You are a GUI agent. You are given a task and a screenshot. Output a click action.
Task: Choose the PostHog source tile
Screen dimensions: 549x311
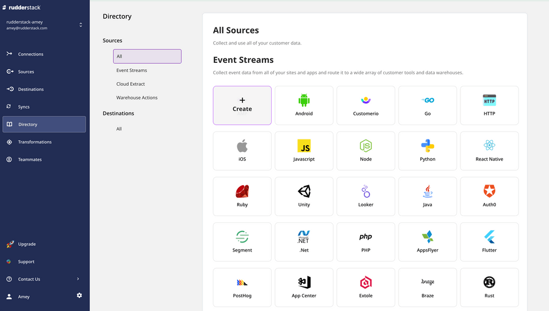point(242,288)
